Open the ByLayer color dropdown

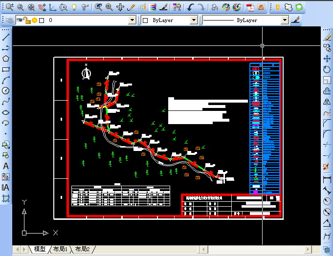pos(194,21)
